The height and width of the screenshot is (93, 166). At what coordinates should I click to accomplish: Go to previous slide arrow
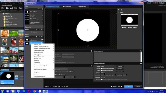pos(114,87)
